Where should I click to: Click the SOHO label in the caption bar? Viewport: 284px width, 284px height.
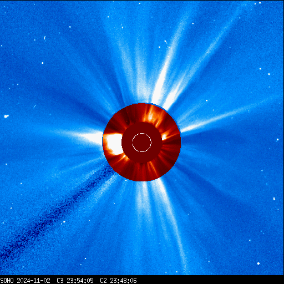(7, 281)
